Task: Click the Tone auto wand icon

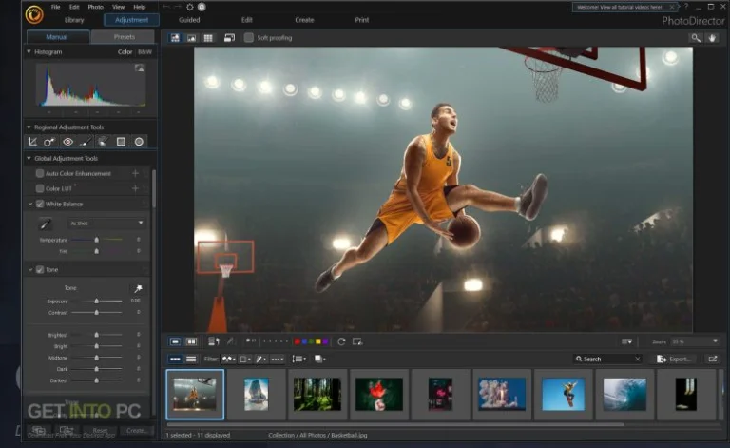Action: tap(138, 289)
